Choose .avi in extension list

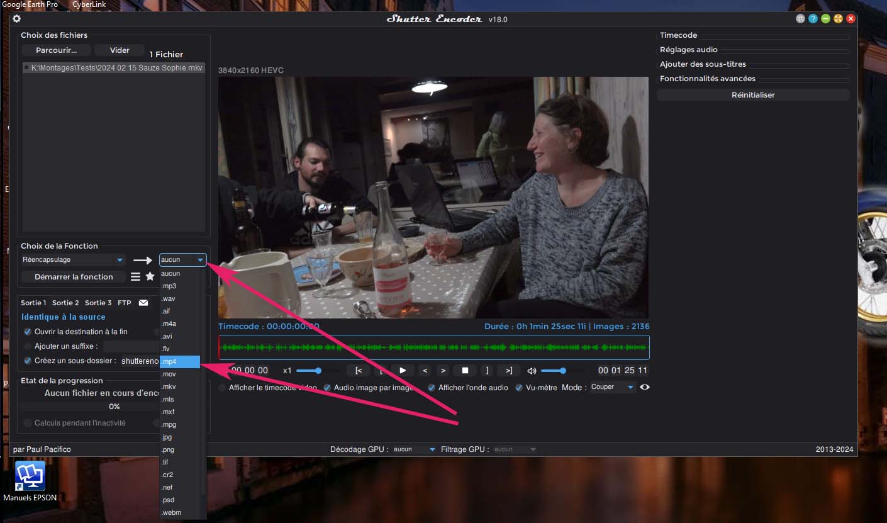click(x=180, y=336)
